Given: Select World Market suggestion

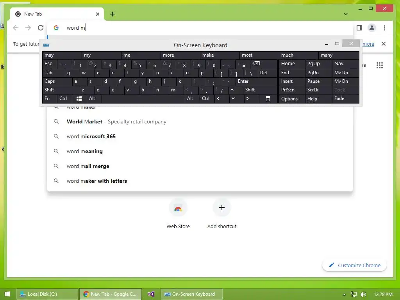Looking at the screenshot, I should pos(200,122).
